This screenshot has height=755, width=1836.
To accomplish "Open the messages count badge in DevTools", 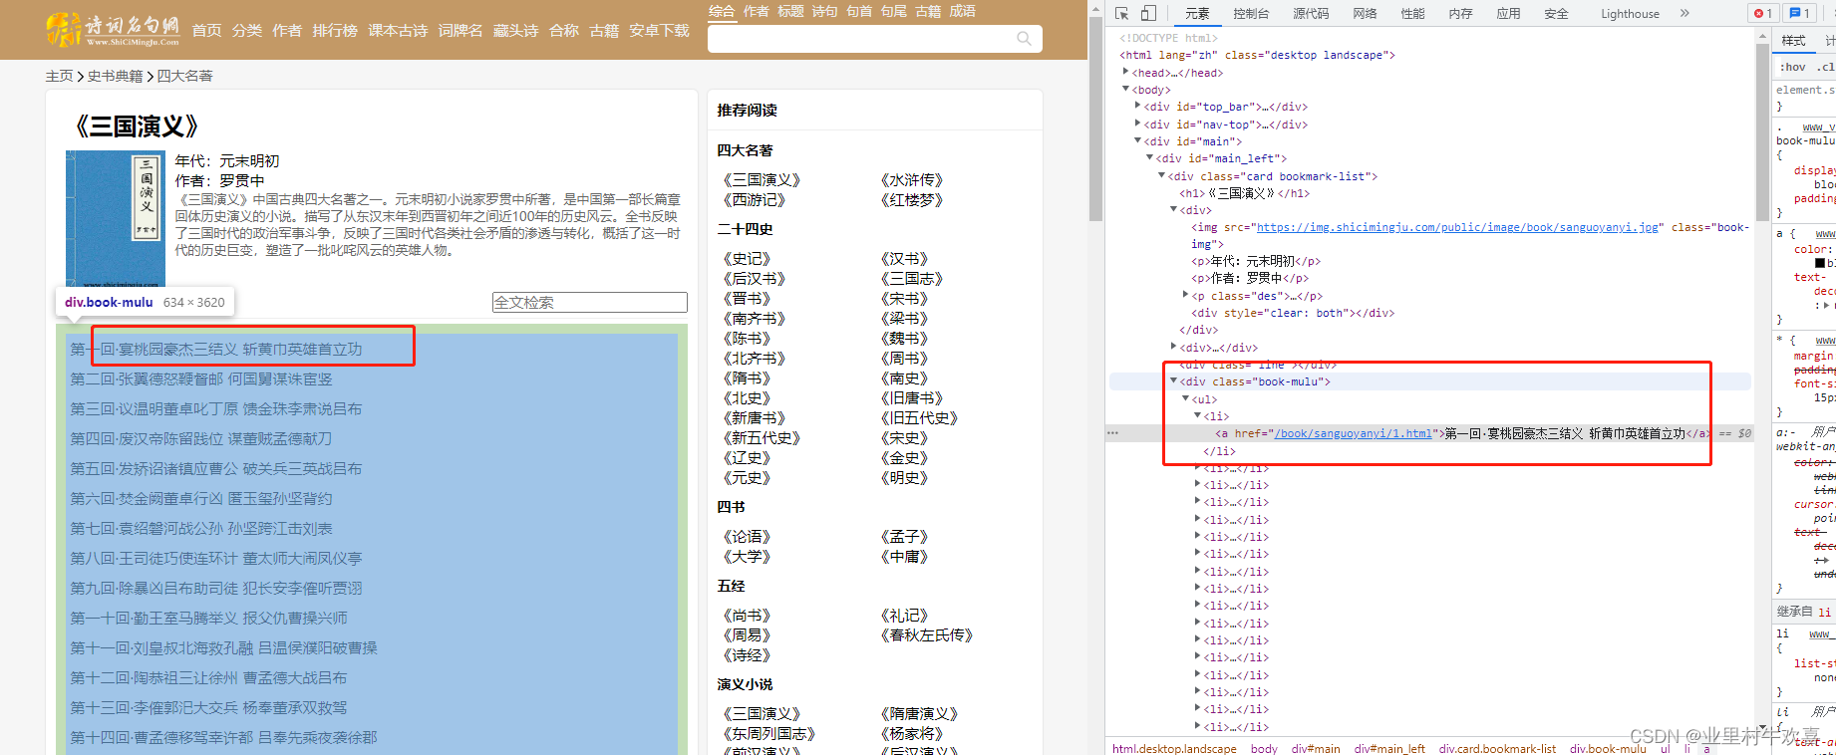I will pyautogui.click(x=1799, y=13).
